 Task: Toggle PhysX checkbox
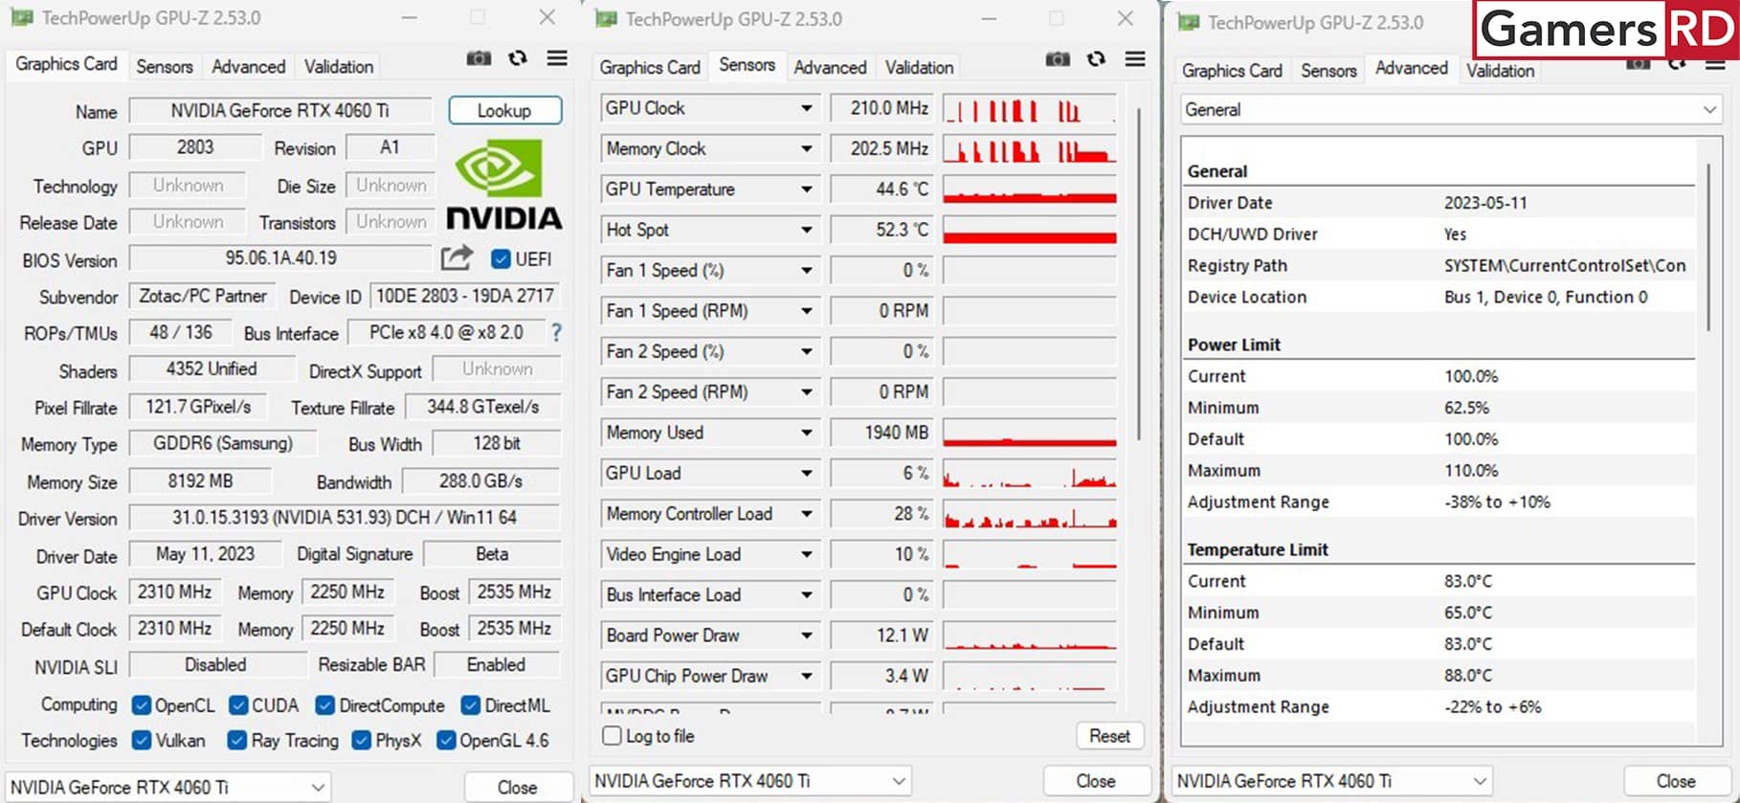click(362, 740)
